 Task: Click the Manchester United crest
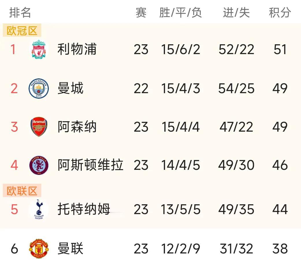point(39,249)
